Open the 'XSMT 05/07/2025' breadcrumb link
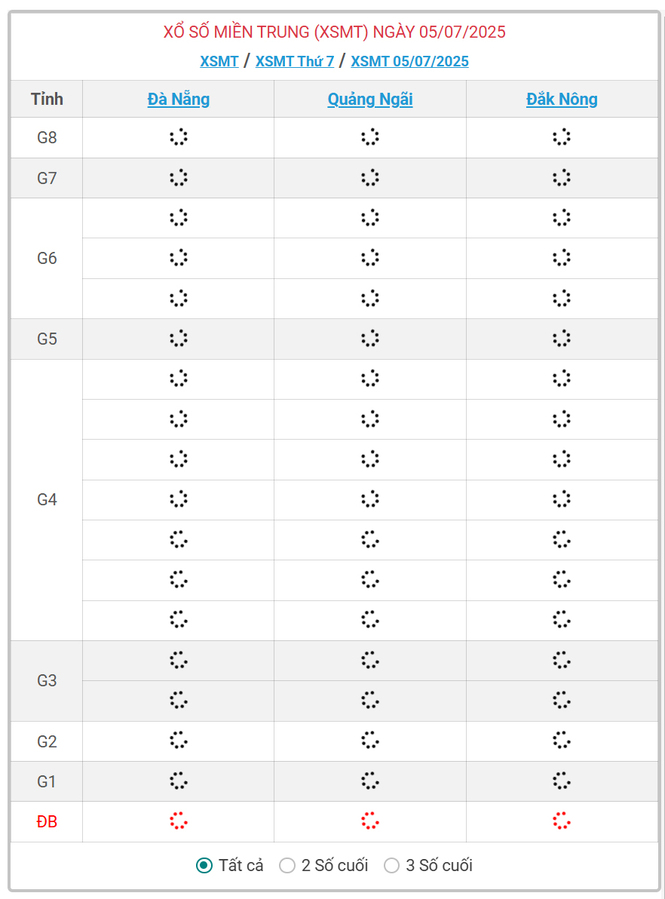The width and height of the screenshot is (665, 899). pyautogui.click(x=409, y=61)
